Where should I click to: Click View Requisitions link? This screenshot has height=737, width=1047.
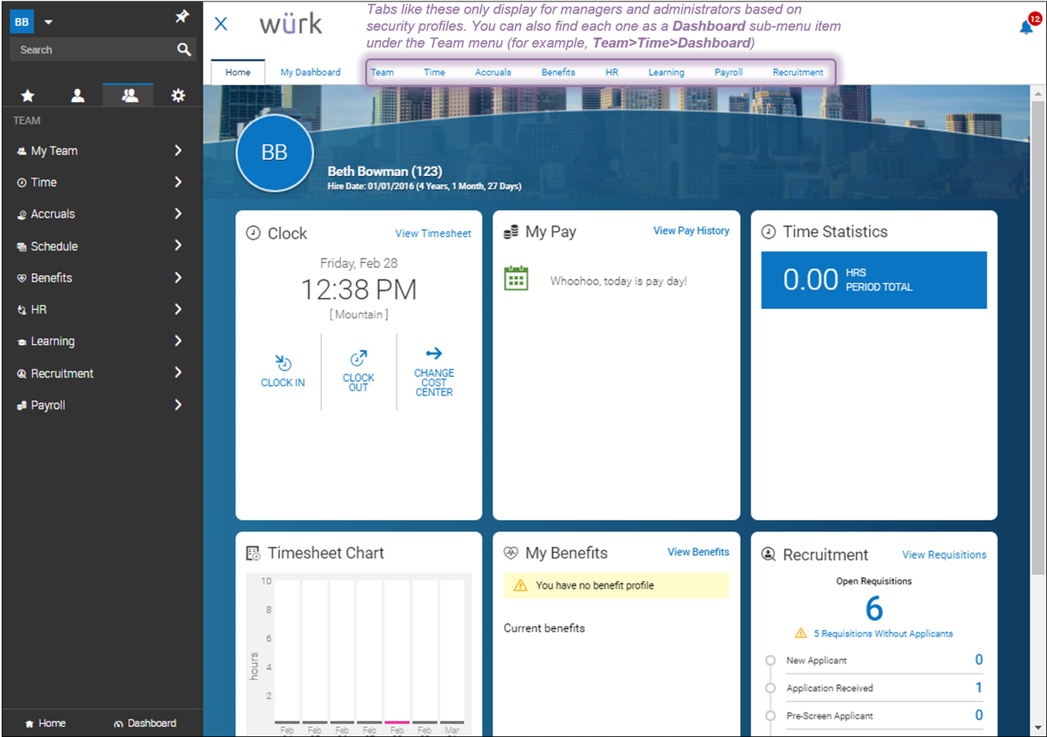coord(944,554)
